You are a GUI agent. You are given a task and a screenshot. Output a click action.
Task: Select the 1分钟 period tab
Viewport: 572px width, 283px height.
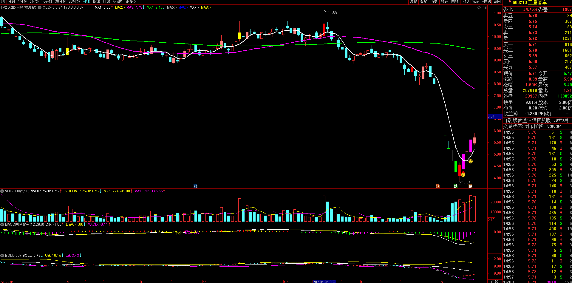click(x=22, y=2)
